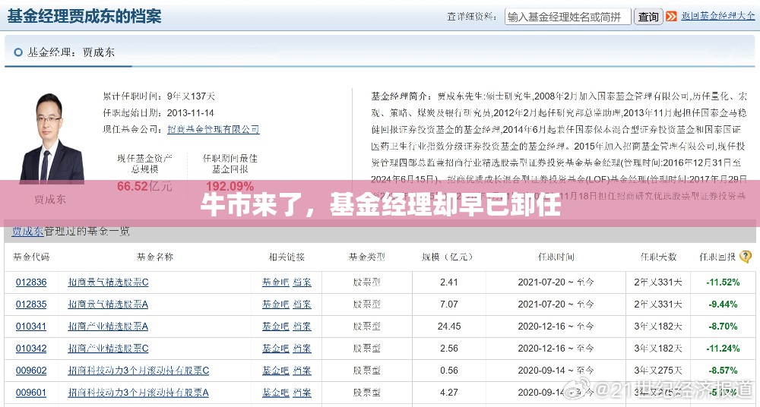Click the 任职回报 column header
Screen dimensions: 760x407
pyautogui.click(x=717, y=257)
